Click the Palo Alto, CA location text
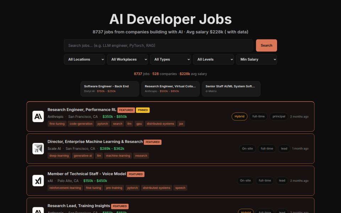The image size is (341, 213). pyautogui.click(x=68, y=181)
